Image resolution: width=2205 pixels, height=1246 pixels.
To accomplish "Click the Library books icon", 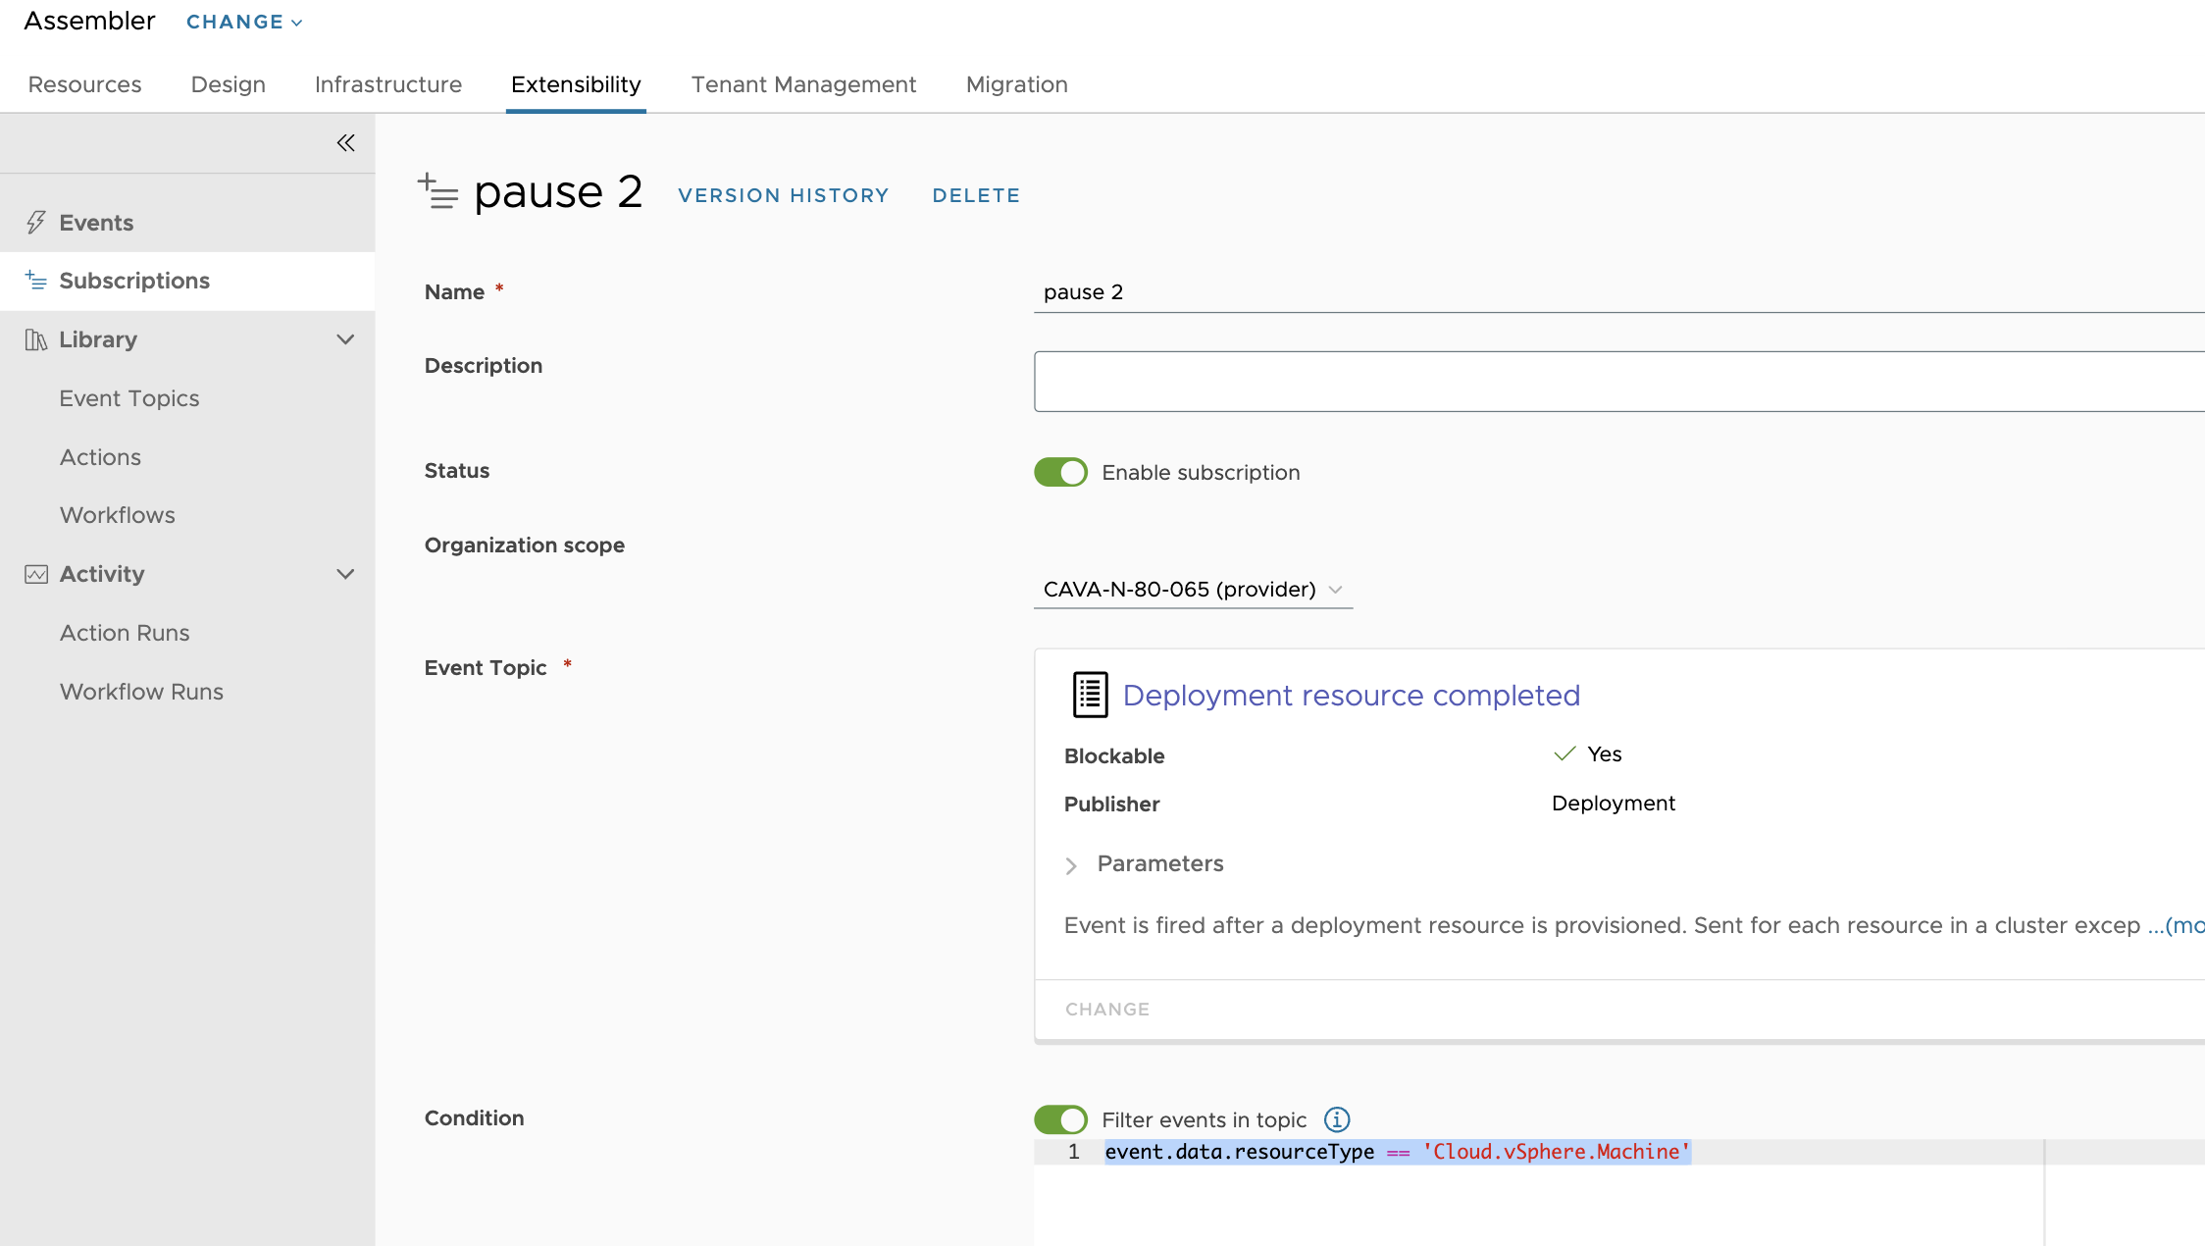I will coord(36,339).
